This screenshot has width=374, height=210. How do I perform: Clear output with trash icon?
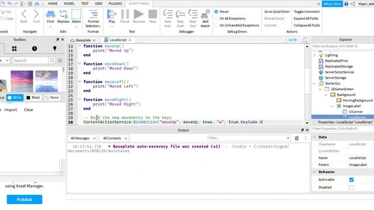[x=296, y=138]
